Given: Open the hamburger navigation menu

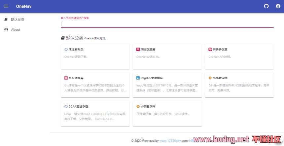Looking at the screenshot, I should click(6, 6).
